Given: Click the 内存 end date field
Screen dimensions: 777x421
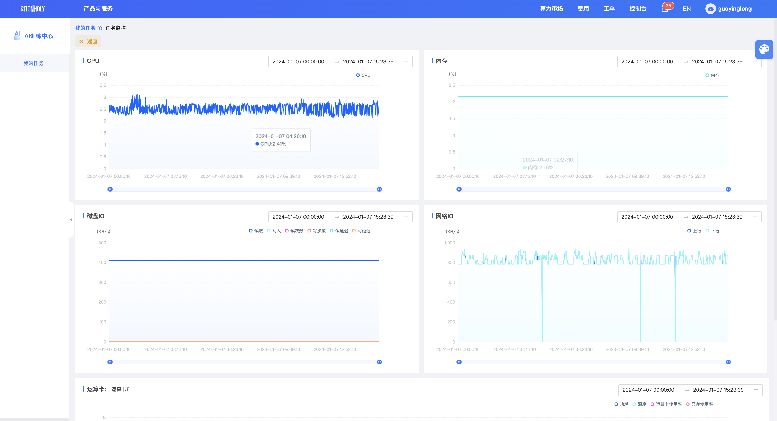Looking at the screenshot, I should [x=717, y=62].
